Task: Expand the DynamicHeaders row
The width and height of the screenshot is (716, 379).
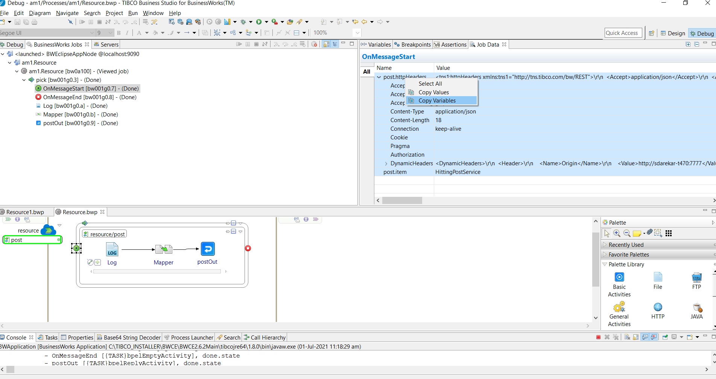Action: [x=386, y=163]
